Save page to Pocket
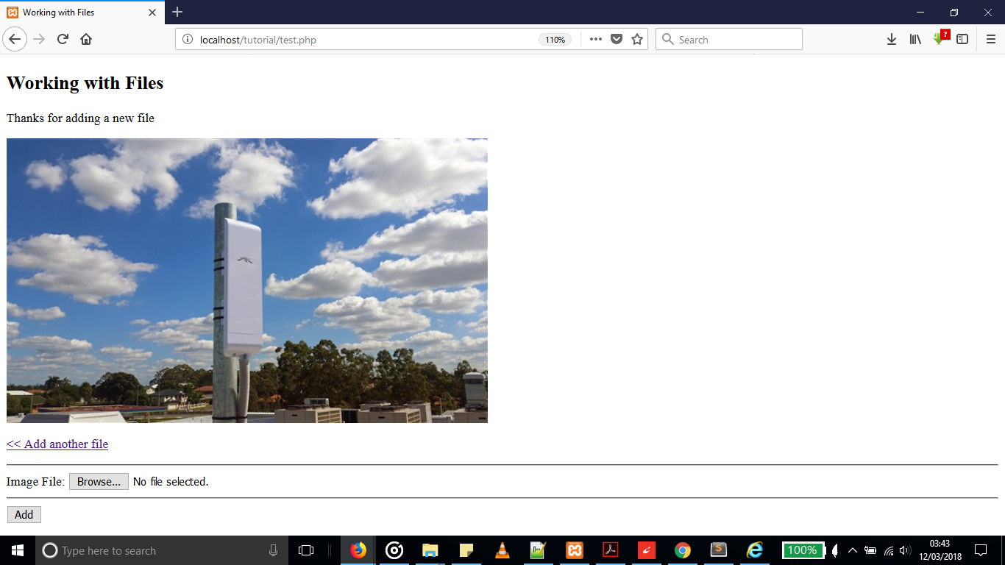Viewport: 1005px width, 565px height. coord(617,39)
